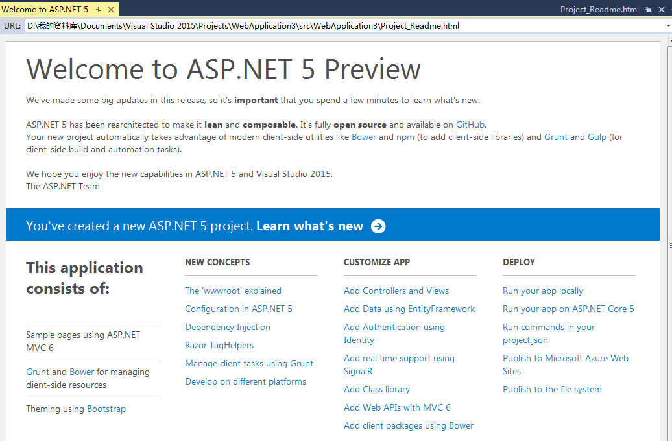Click Sample pages using ASP.NET MVC 6 text

point(83,341)
